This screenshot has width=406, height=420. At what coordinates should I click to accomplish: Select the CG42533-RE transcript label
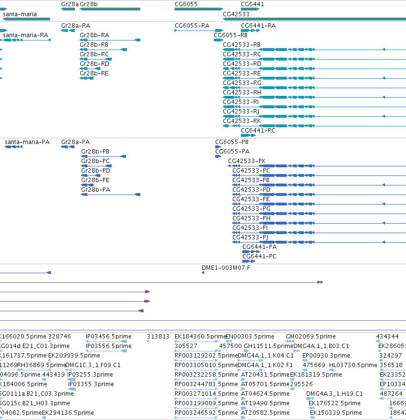pyautogui.click(x=242, y=73)
